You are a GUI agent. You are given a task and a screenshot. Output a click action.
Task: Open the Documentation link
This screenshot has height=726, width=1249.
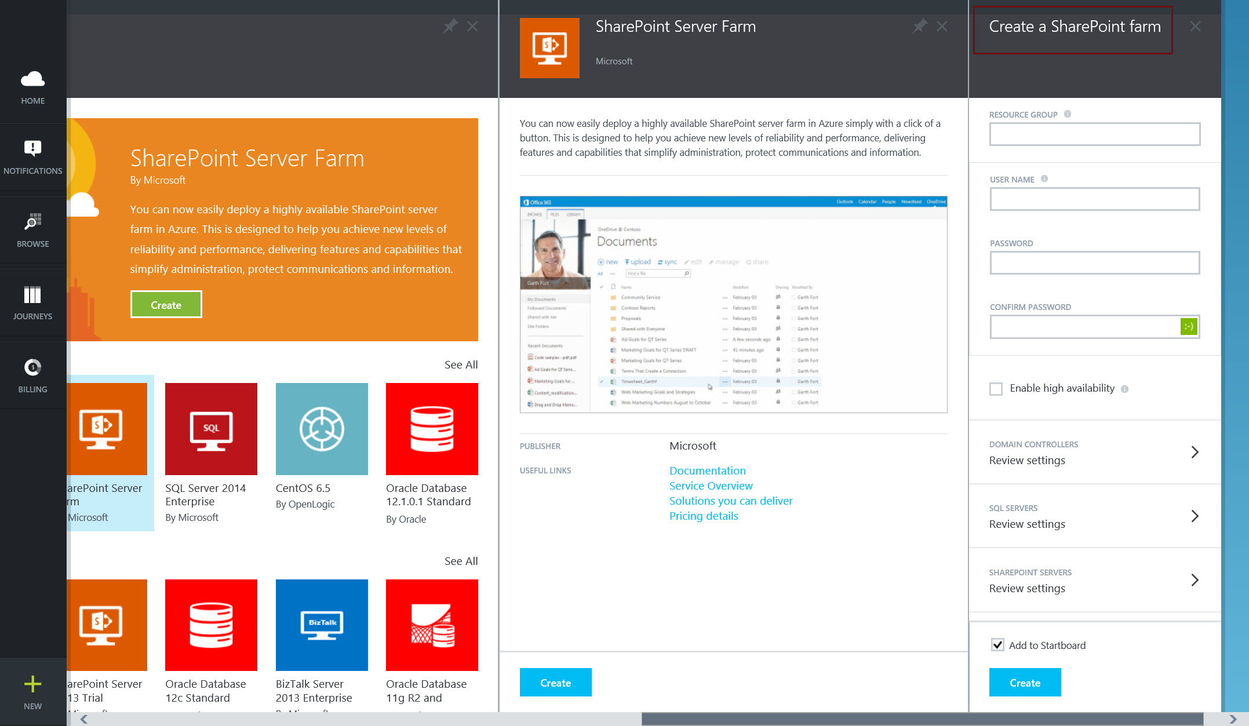tap(707, 470)
